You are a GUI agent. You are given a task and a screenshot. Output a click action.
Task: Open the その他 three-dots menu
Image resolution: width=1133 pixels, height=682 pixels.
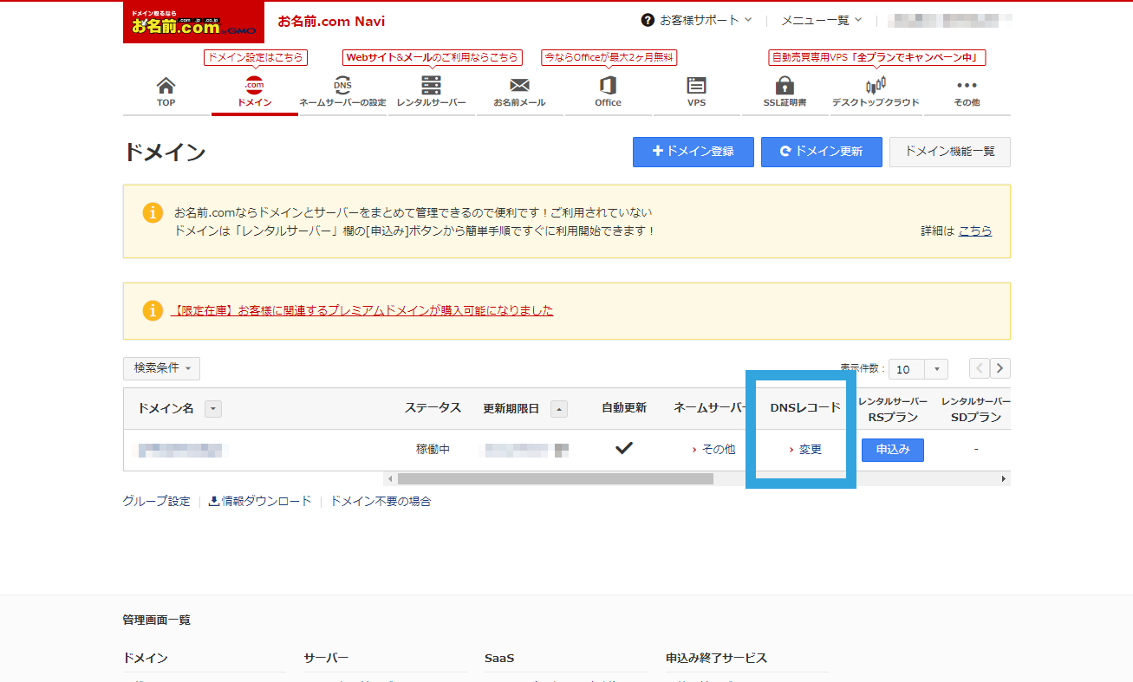click(967, 86)
